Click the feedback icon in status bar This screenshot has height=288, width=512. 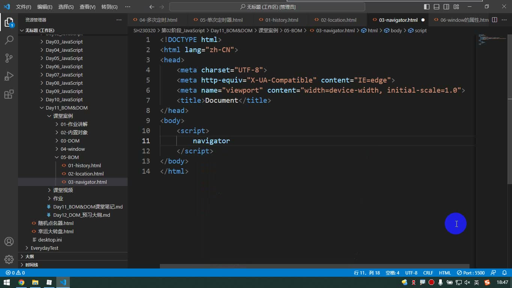pos(494,273)
